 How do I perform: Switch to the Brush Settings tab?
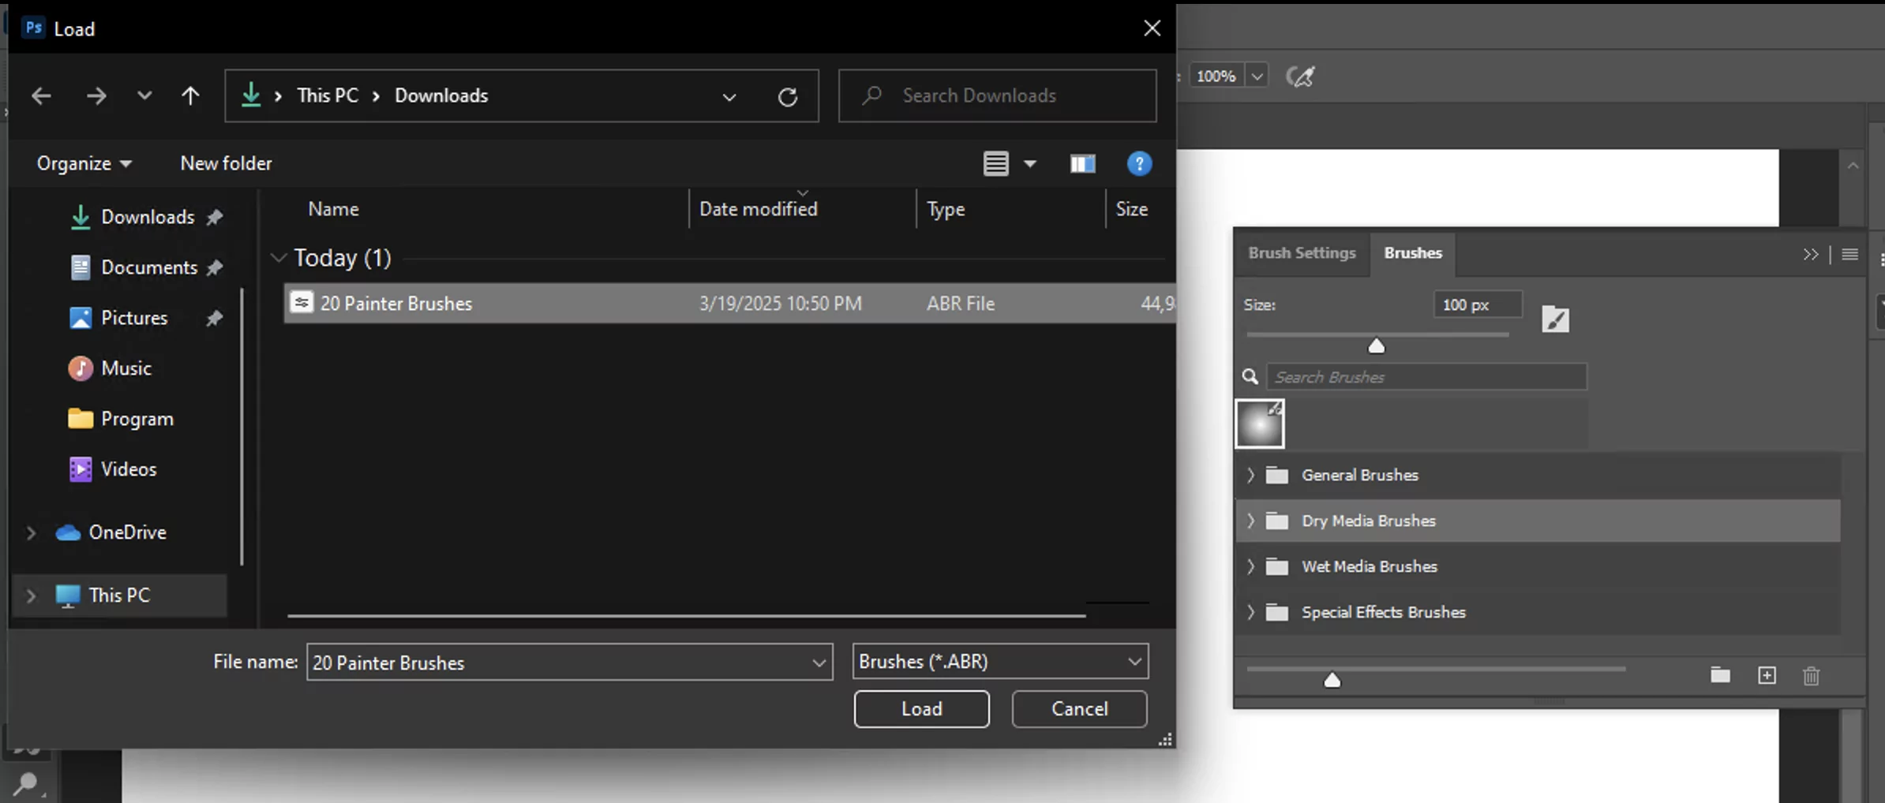(1301, 253)
